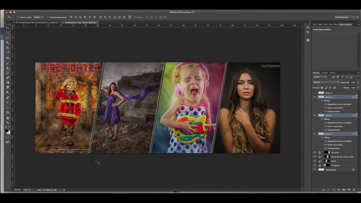Click background color swatch in toolbox
This screenshot has width=361, height=203.
[x=9, y=132]
